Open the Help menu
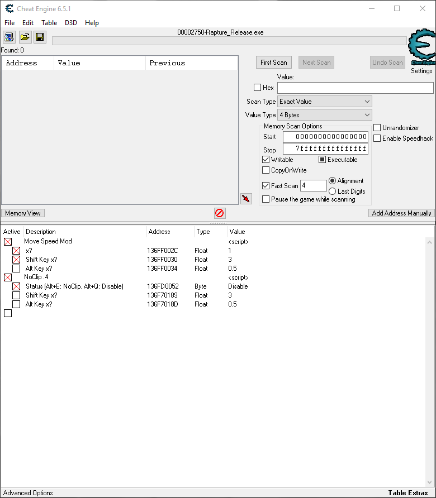 (92, 23)
